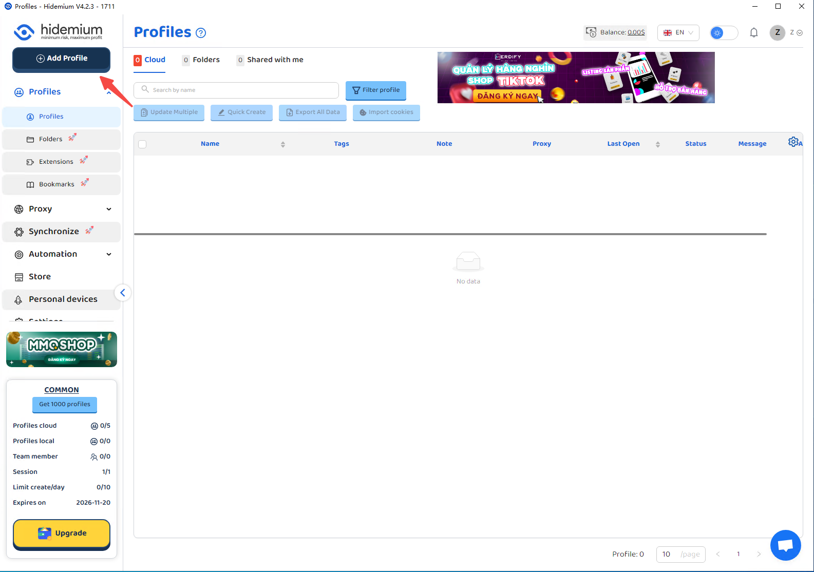Open the table column settings gear

793,142
